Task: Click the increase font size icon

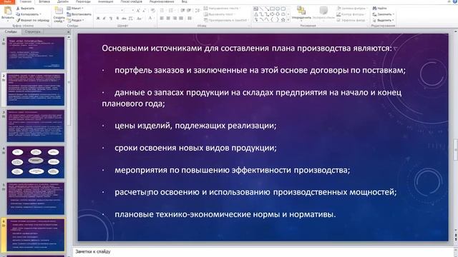Action: pos(138,11)
